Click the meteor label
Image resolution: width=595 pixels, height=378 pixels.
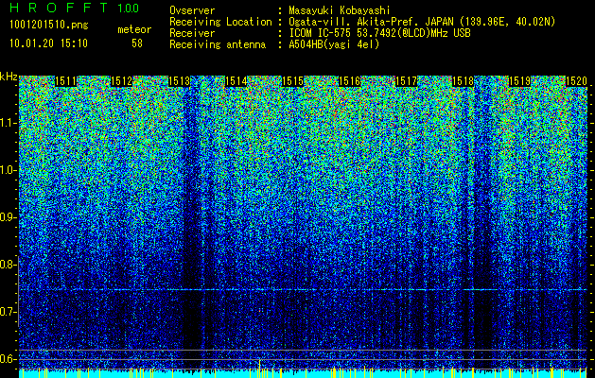tap(134, 29)
